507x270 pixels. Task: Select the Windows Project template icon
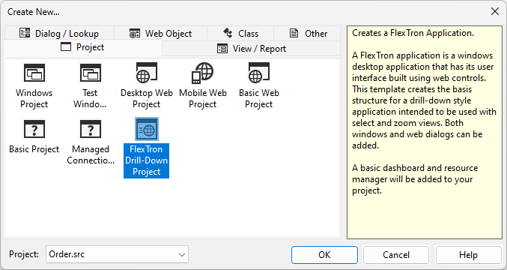[34, 73]
